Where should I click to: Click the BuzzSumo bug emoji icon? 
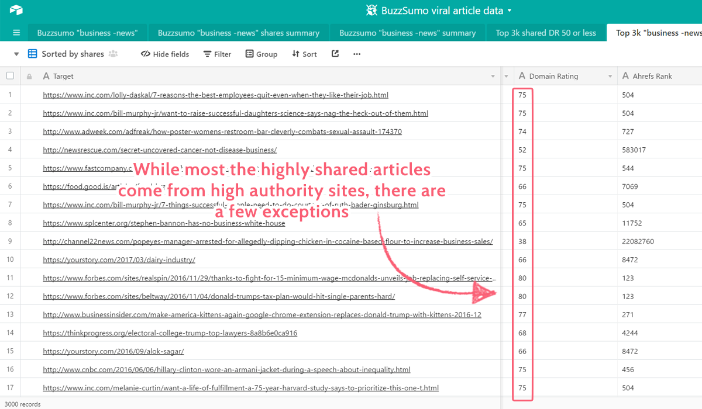(x=371, y=10)
